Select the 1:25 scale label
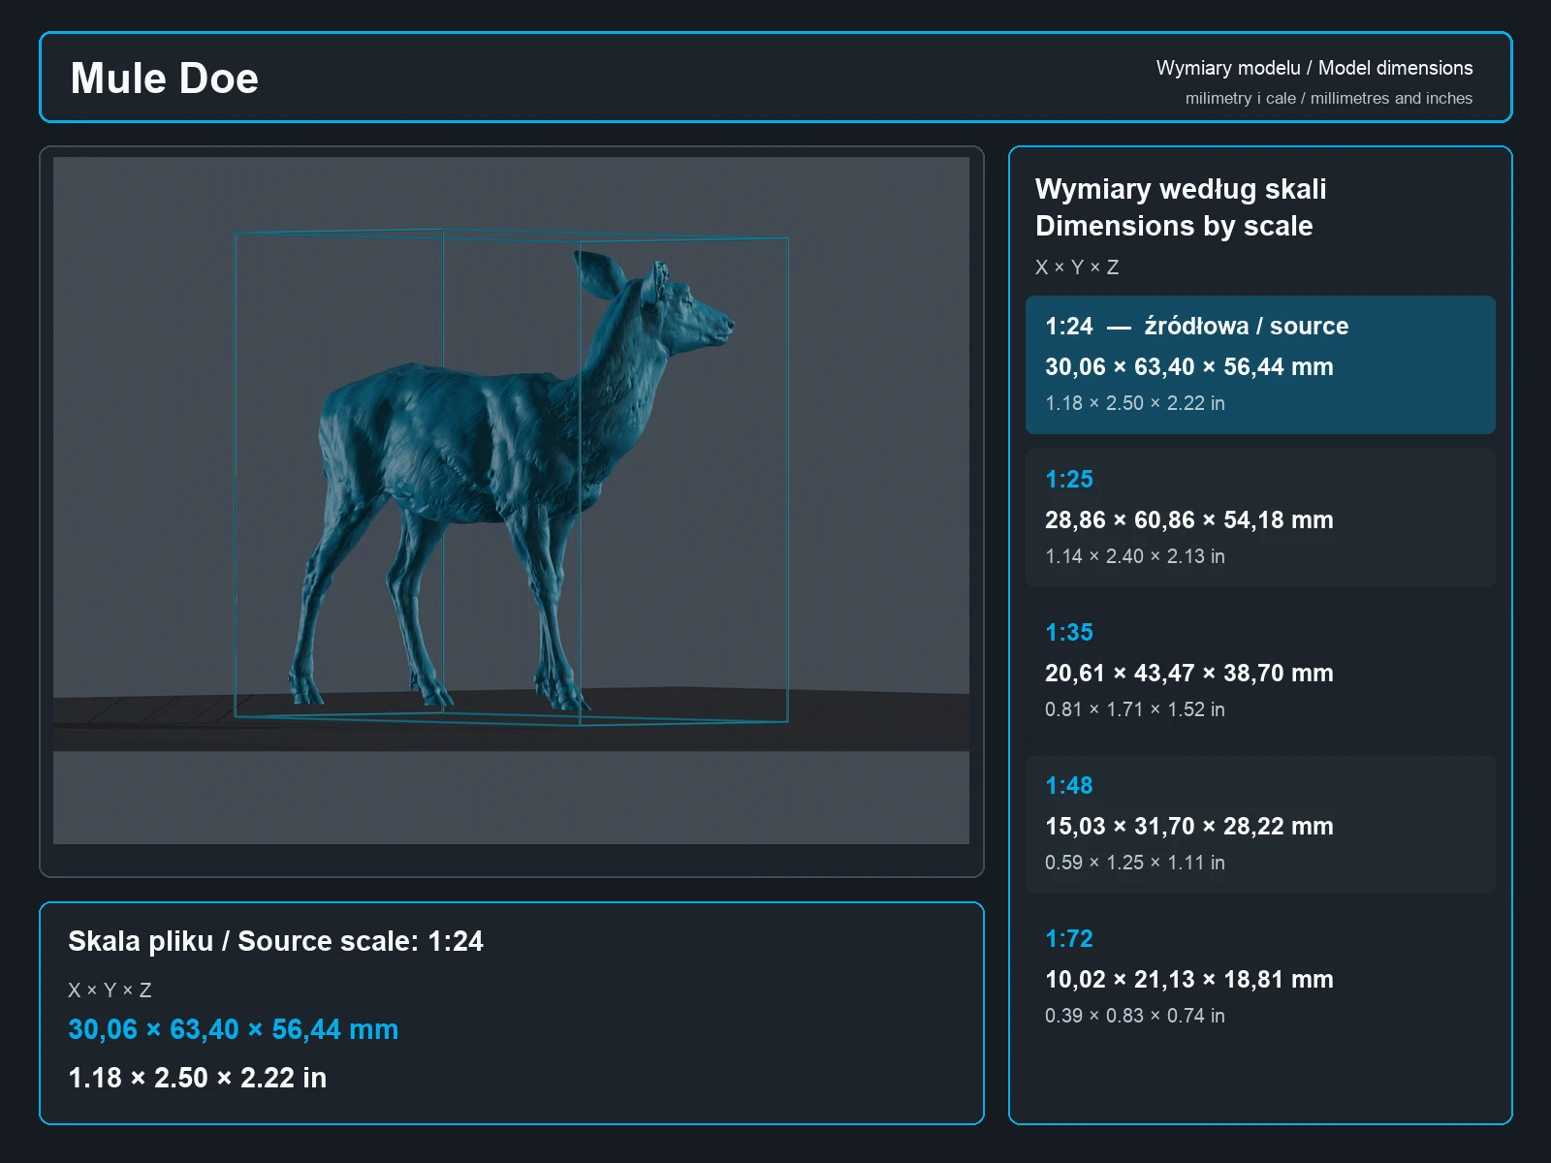 point(1068,479)
